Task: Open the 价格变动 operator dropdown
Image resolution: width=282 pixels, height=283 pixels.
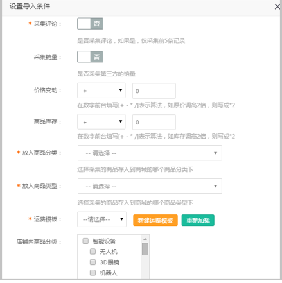Action: click(101, 90)
